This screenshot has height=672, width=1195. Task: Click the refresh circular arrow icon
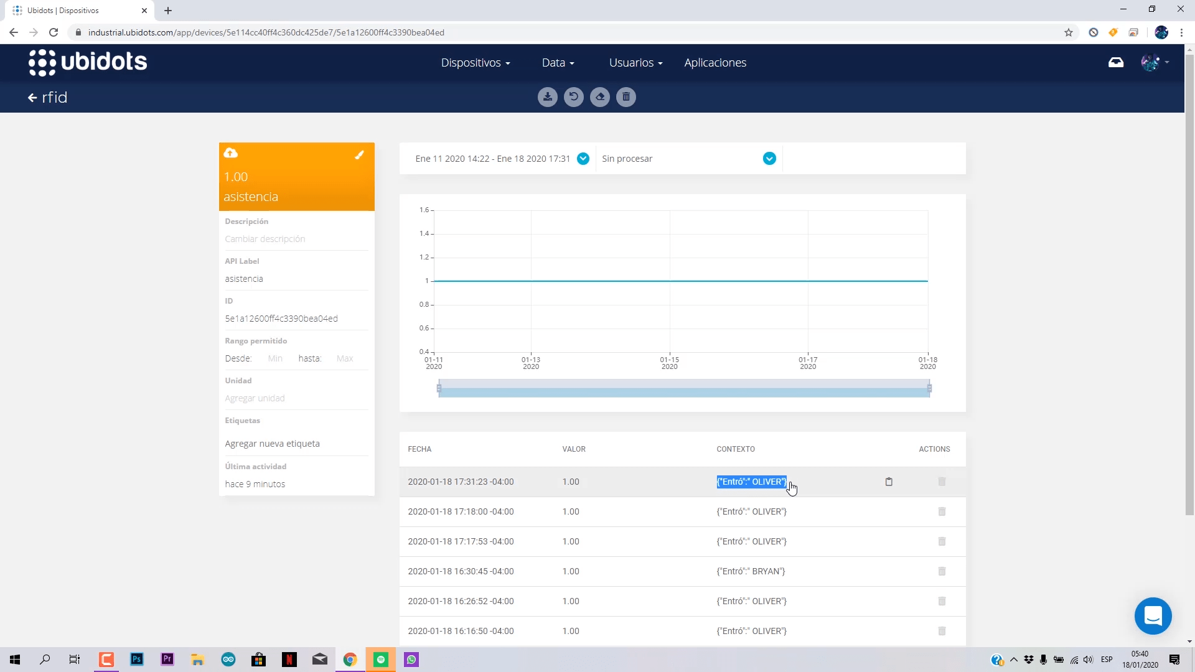coord(573,97)
